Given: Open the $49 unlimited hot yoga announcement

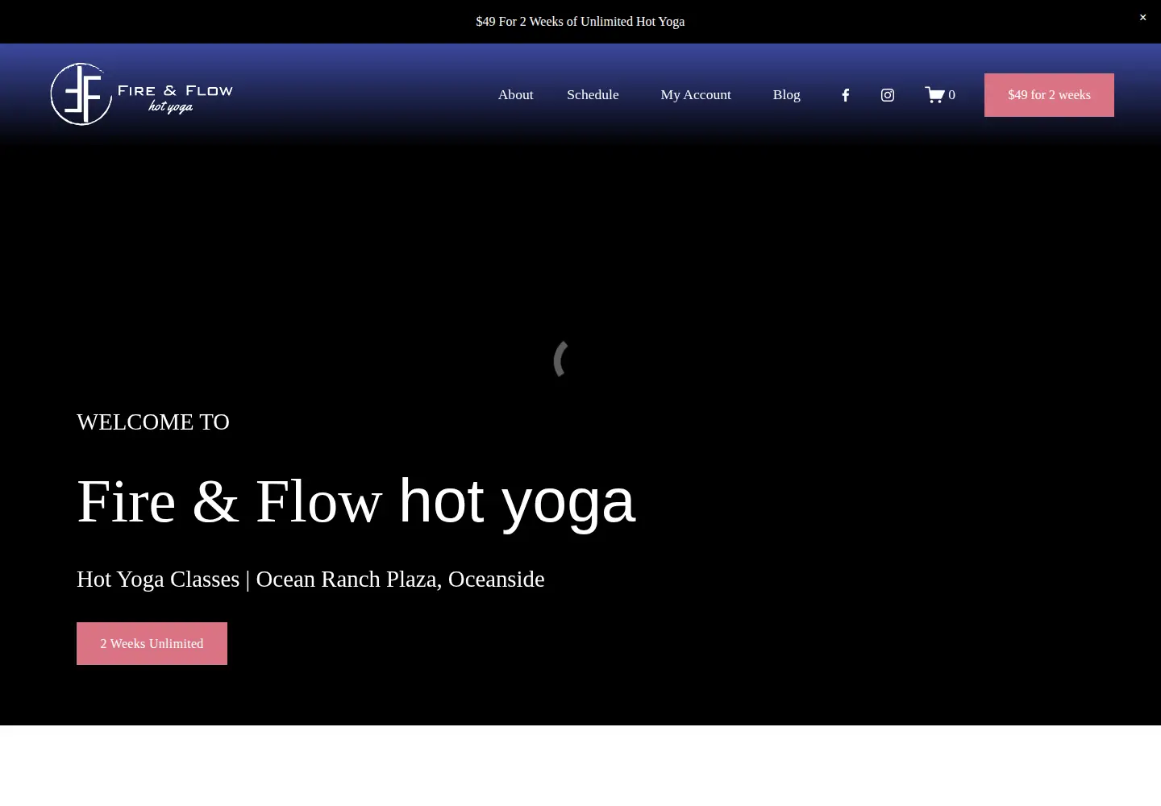Looking at the screenshot, I should point(580,22).
